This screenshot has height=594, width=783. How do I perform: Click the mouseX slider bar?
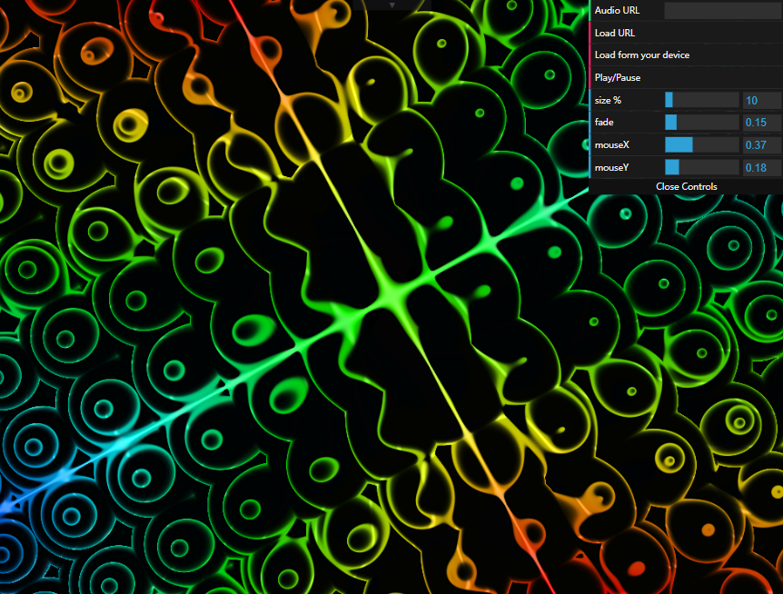(x=701, y=144)
